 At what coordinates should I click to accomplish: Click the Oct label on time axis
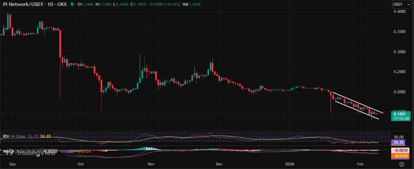click(x=81, y=164)
